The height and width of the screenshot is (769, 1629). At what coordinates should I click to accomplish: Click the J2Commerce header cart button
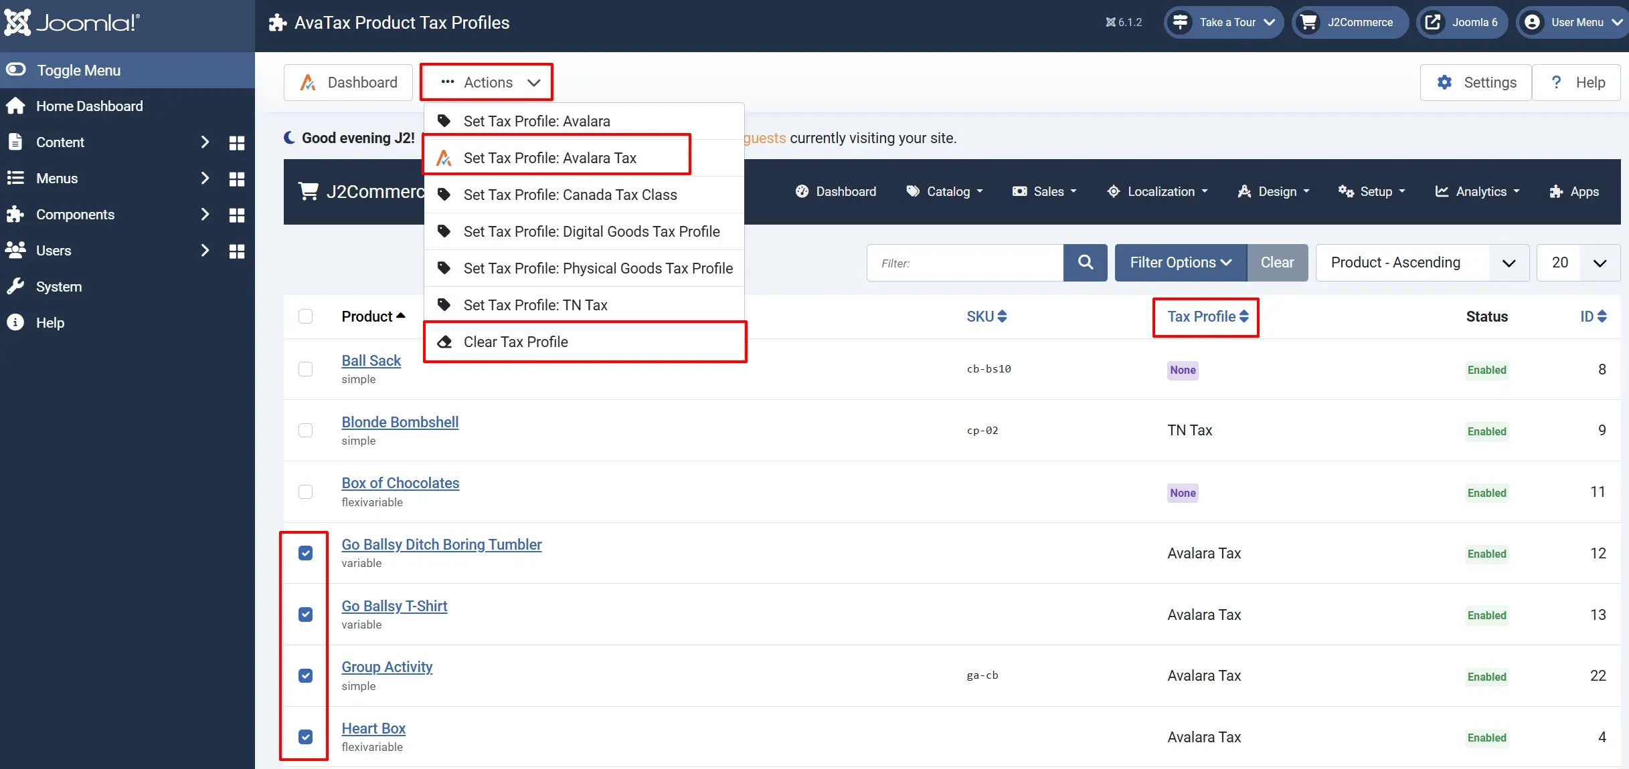coord(1350,22)
